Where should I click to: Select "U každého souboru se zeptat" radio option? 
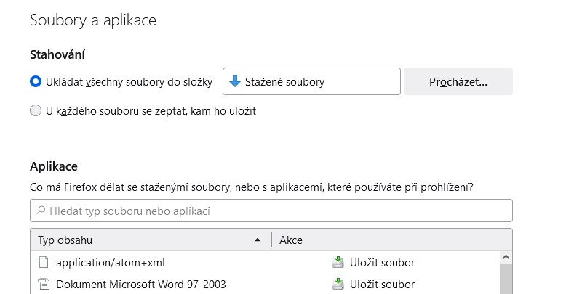36,110
